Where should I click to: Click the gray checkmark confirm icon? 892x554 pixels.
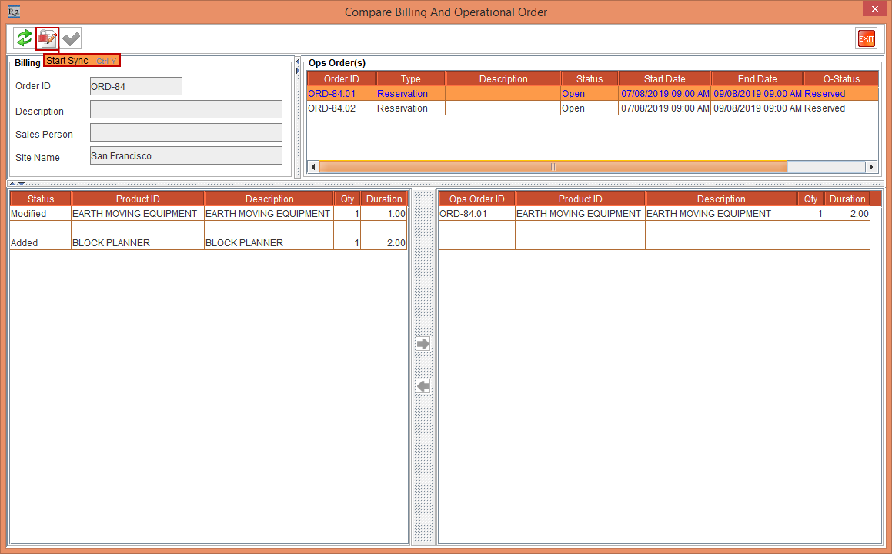(70, 38)
